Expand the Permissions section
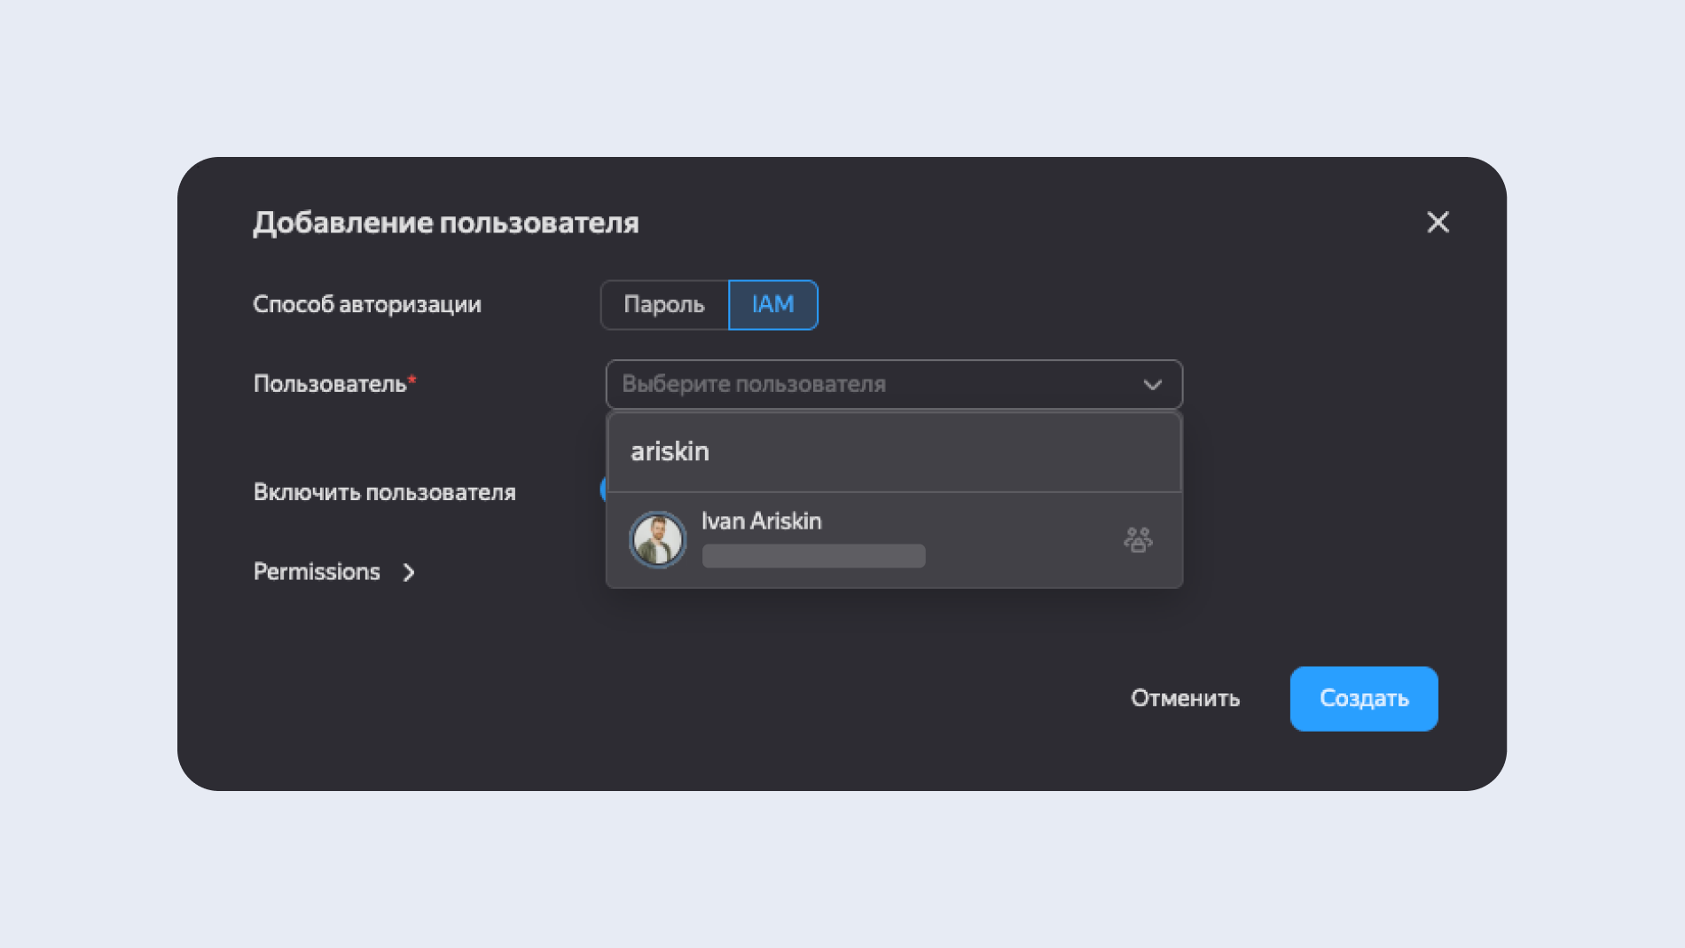The width and height of the screenshot is (1685, 948). click(334, 572)
